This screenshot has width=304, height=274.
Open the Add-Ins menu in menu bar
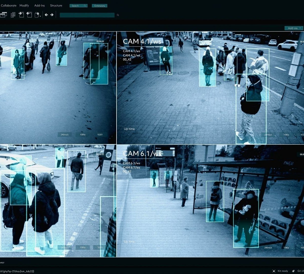40,6
